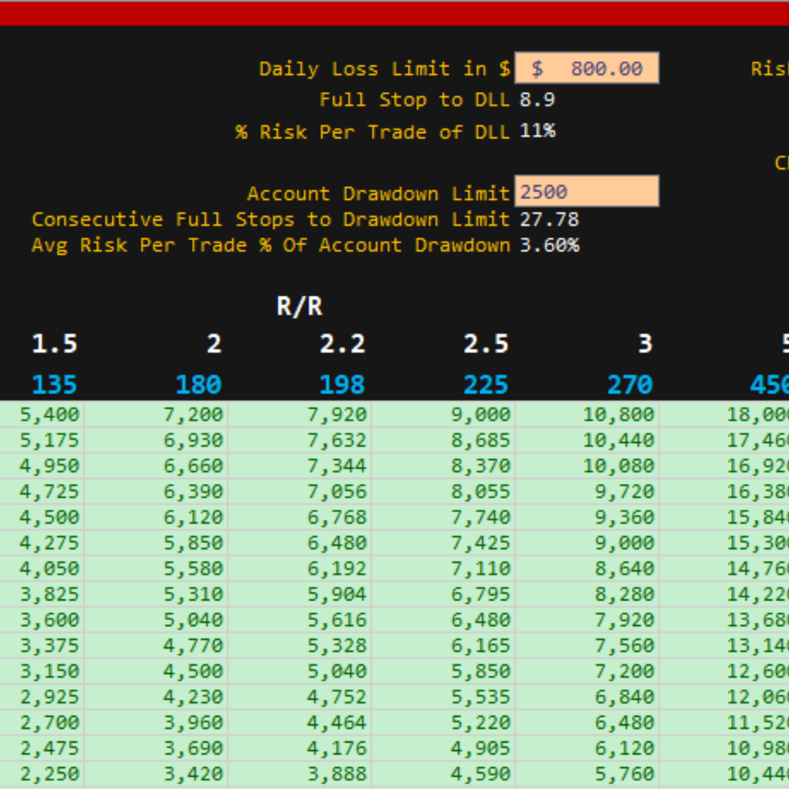This screenshot has height=789, width=789.
Task: Select cell with value 6,192
Action: tap(300, 568)
